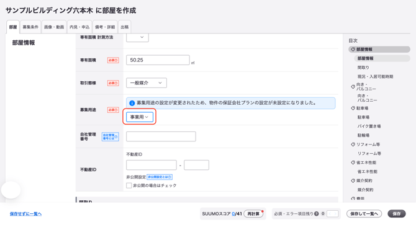This screenshot has width=416, height=225.
Task: Jump to 駐輪場 in the 目次
Action: 363,135
